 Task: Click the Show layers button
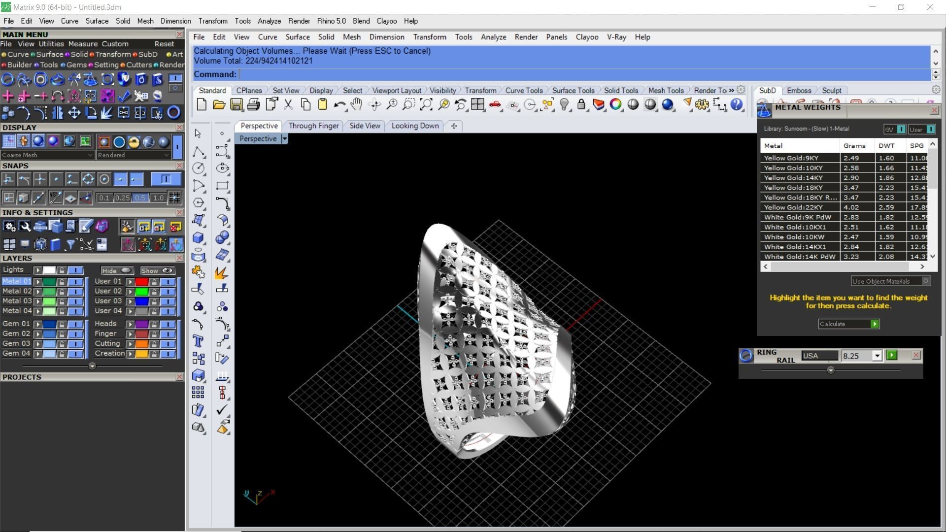157,270
